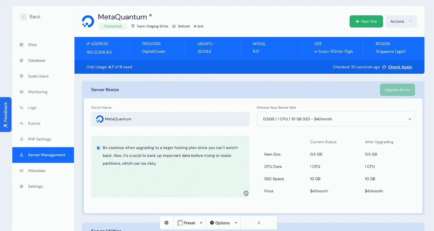Click the plus icon on New Site

coord(358,21)
